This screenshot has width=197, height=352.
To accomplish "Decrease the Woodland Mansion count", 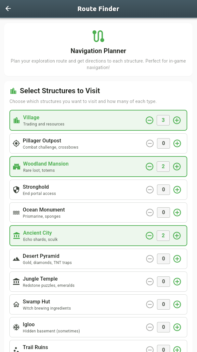I will click(x=150, y=166).
